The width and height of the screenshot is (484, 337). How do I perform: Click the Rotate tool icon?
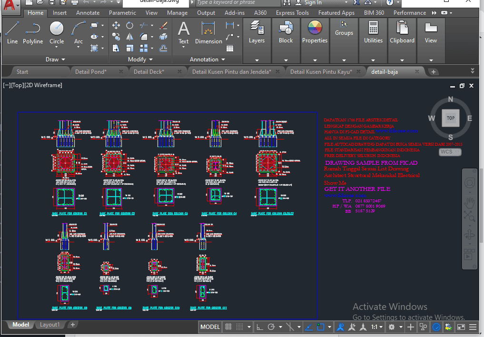[x=130, y=25]
